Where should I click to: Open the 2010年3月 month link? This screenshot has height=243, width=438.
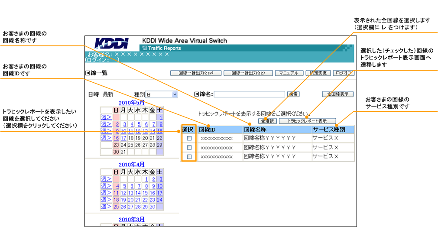[132, 220]
